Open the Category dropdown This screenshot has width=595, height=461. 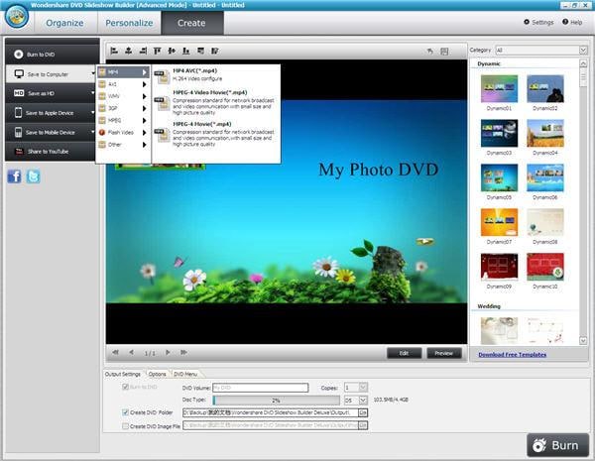coord(583,51)
